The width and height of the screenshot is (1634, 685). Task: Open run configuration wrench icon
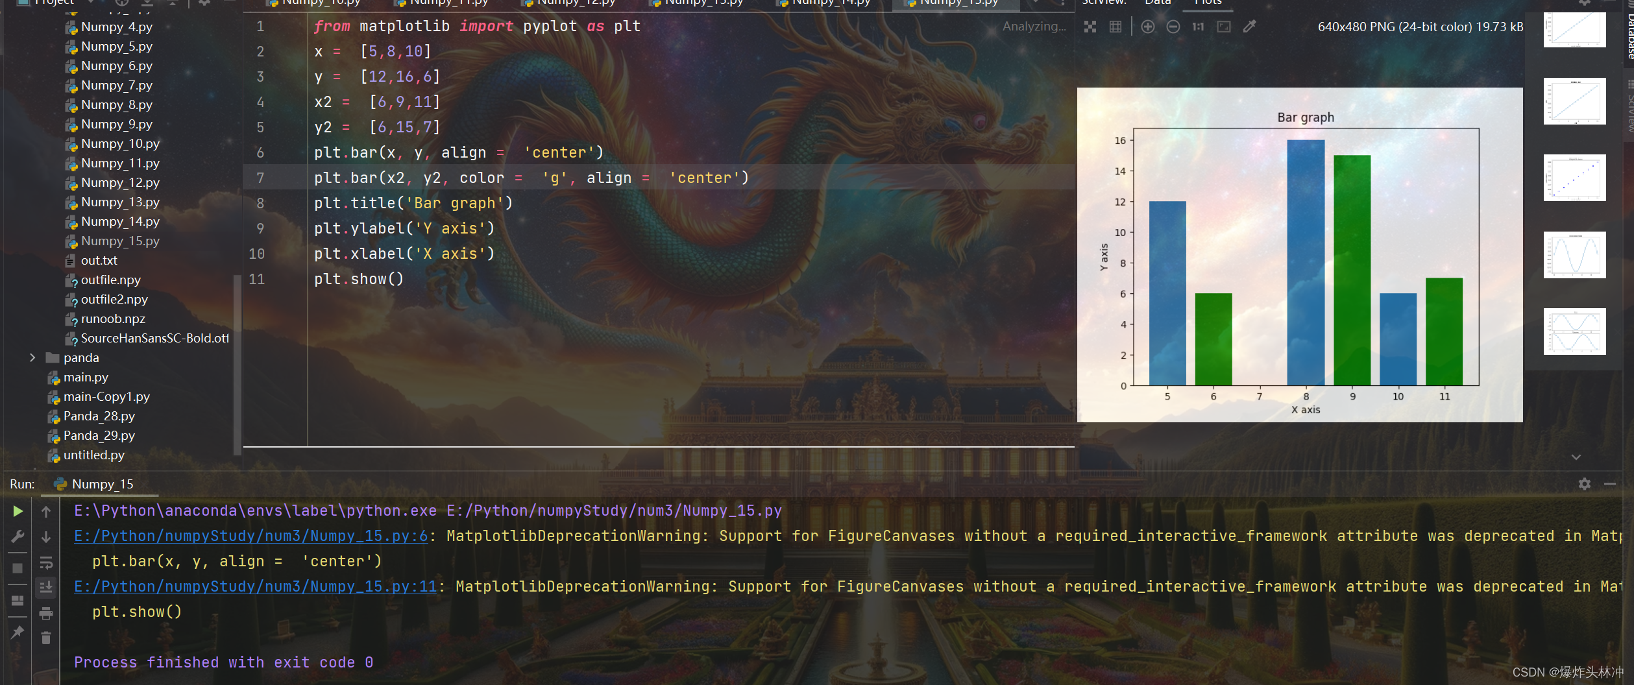point(18,536)
